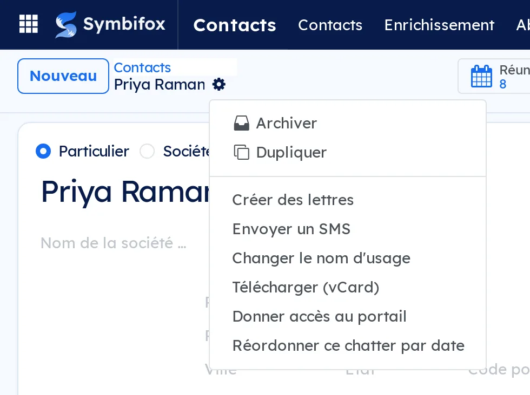Select Réordonner ce chatter par date

tap(348, 346)
